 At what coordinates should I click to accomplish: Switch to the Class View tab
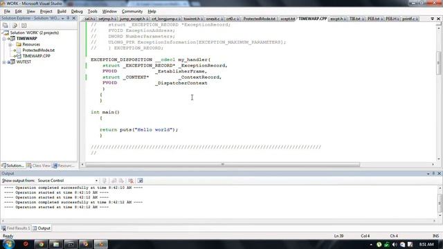(39, 166)
